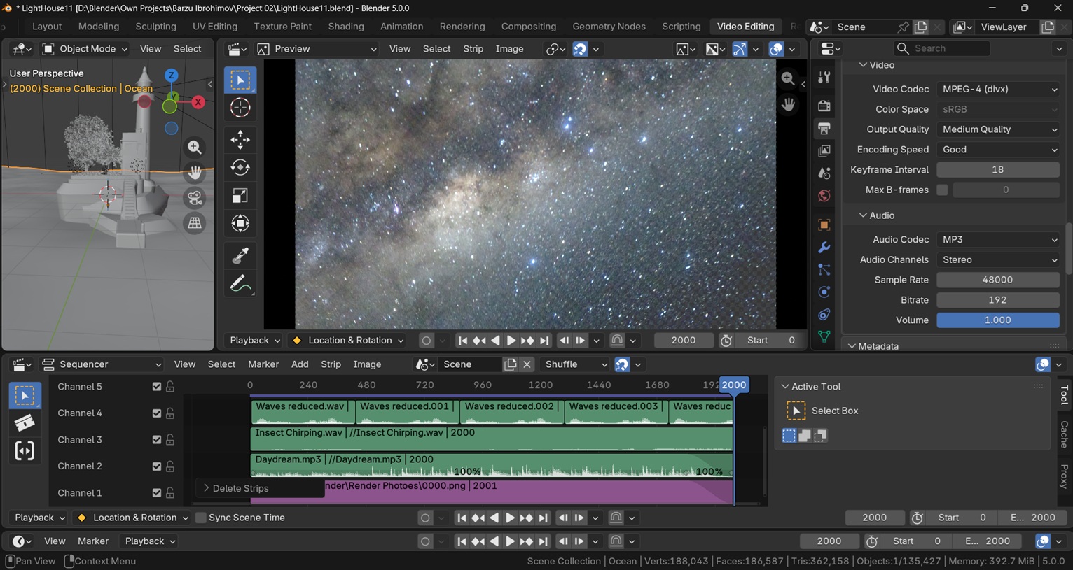Image resolution: width=1073 pixels, height=570 pixels.
Task: Switch to the Scripting workspace tab
Action: coord(681,27)
